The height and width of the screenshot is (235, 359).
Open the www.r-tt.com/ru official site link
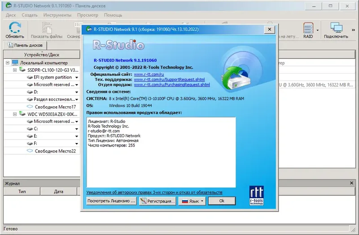(149, 74)
